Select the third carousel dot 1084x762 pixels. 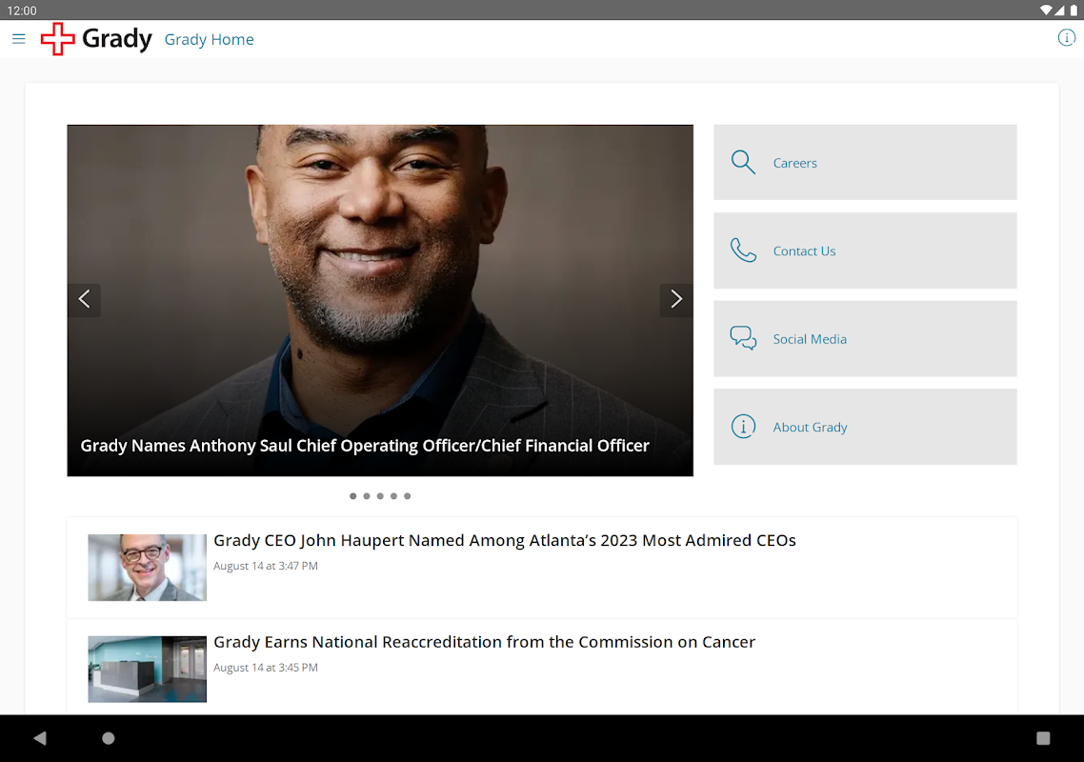pyautogui.click(x=380, y=496)
